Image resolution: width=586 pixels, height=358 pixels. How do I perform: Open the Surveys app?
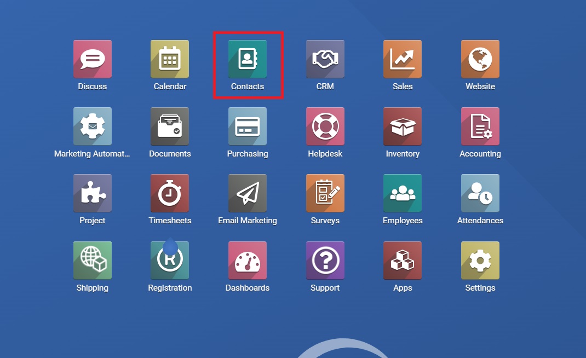(325, 193)
